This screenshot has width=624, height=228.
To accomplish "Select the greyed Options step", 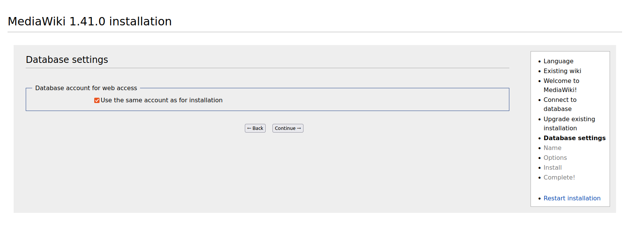I will click(555, 158).
